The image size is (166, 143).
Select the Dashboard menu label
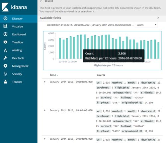(x=19, y=34)
